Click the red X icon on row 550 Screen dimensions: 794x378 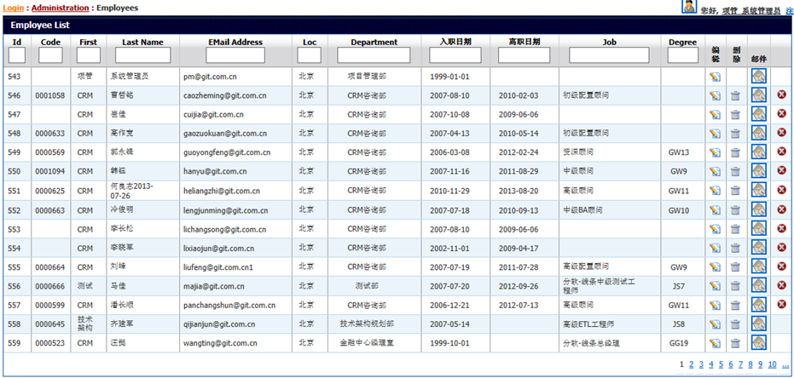782,170
